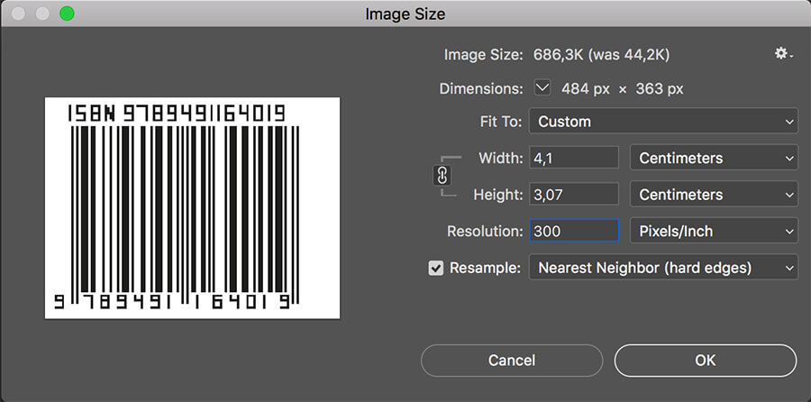Open the Dimensions units dropdown arrow

[x=542, y=88]
